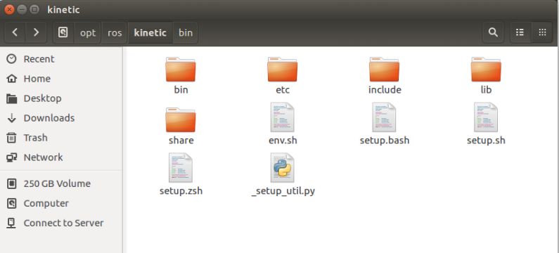The width and height of the screenshot is (559, 253).
Task: Click the 'setup.zsh' file name label
Action: (181, 191)
